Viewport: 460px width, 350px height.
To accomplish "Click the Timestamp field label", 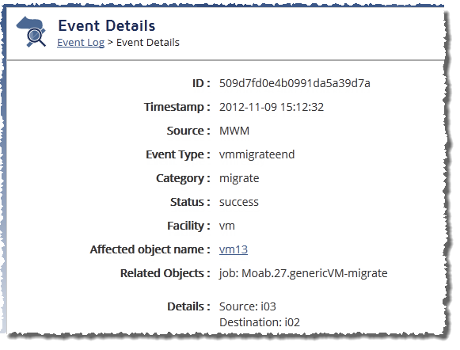I will [177, 107].
